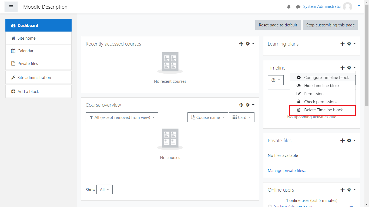This screenshot has height=207, width=369.
Task: Open the Learning plans block gear menu
Action: (x=351, y=44)
